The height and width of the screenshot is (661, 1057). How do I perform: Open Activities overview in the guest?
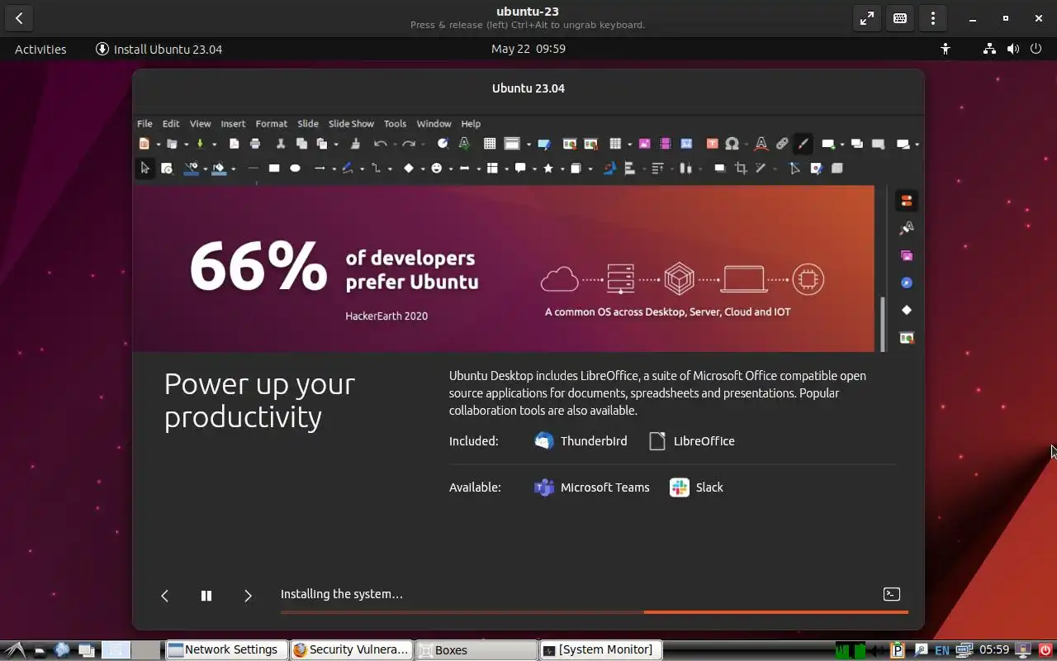pos(40,49)
